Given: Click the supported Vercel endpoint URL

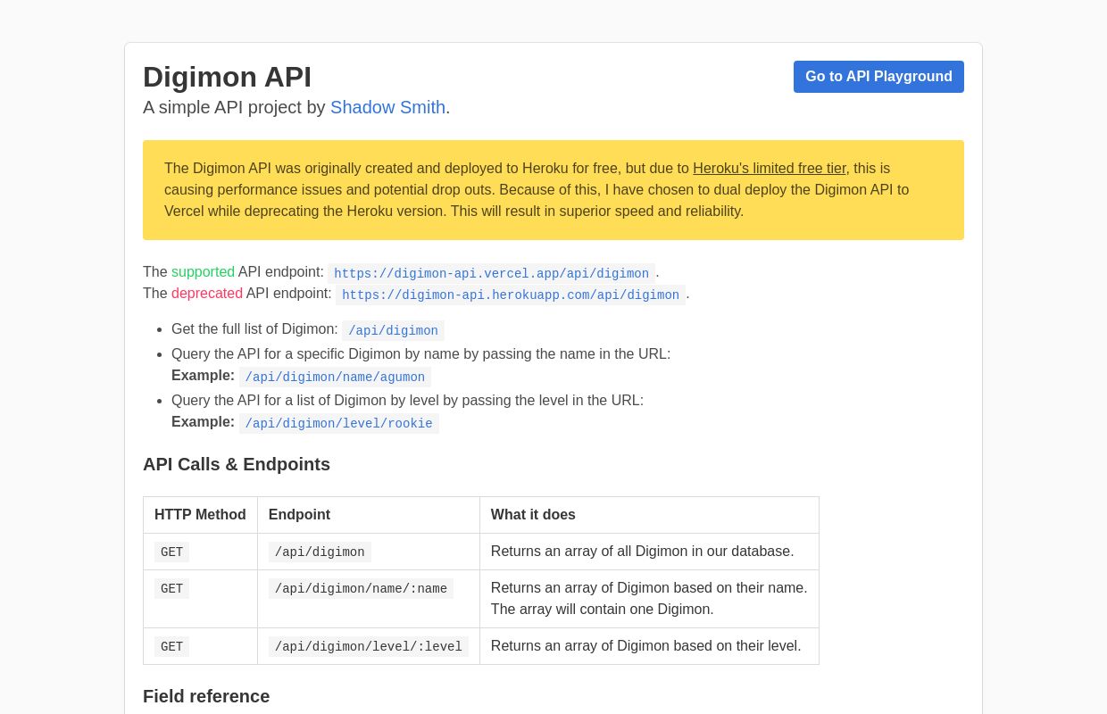Looking at the screenshot, I should (491, 273).
